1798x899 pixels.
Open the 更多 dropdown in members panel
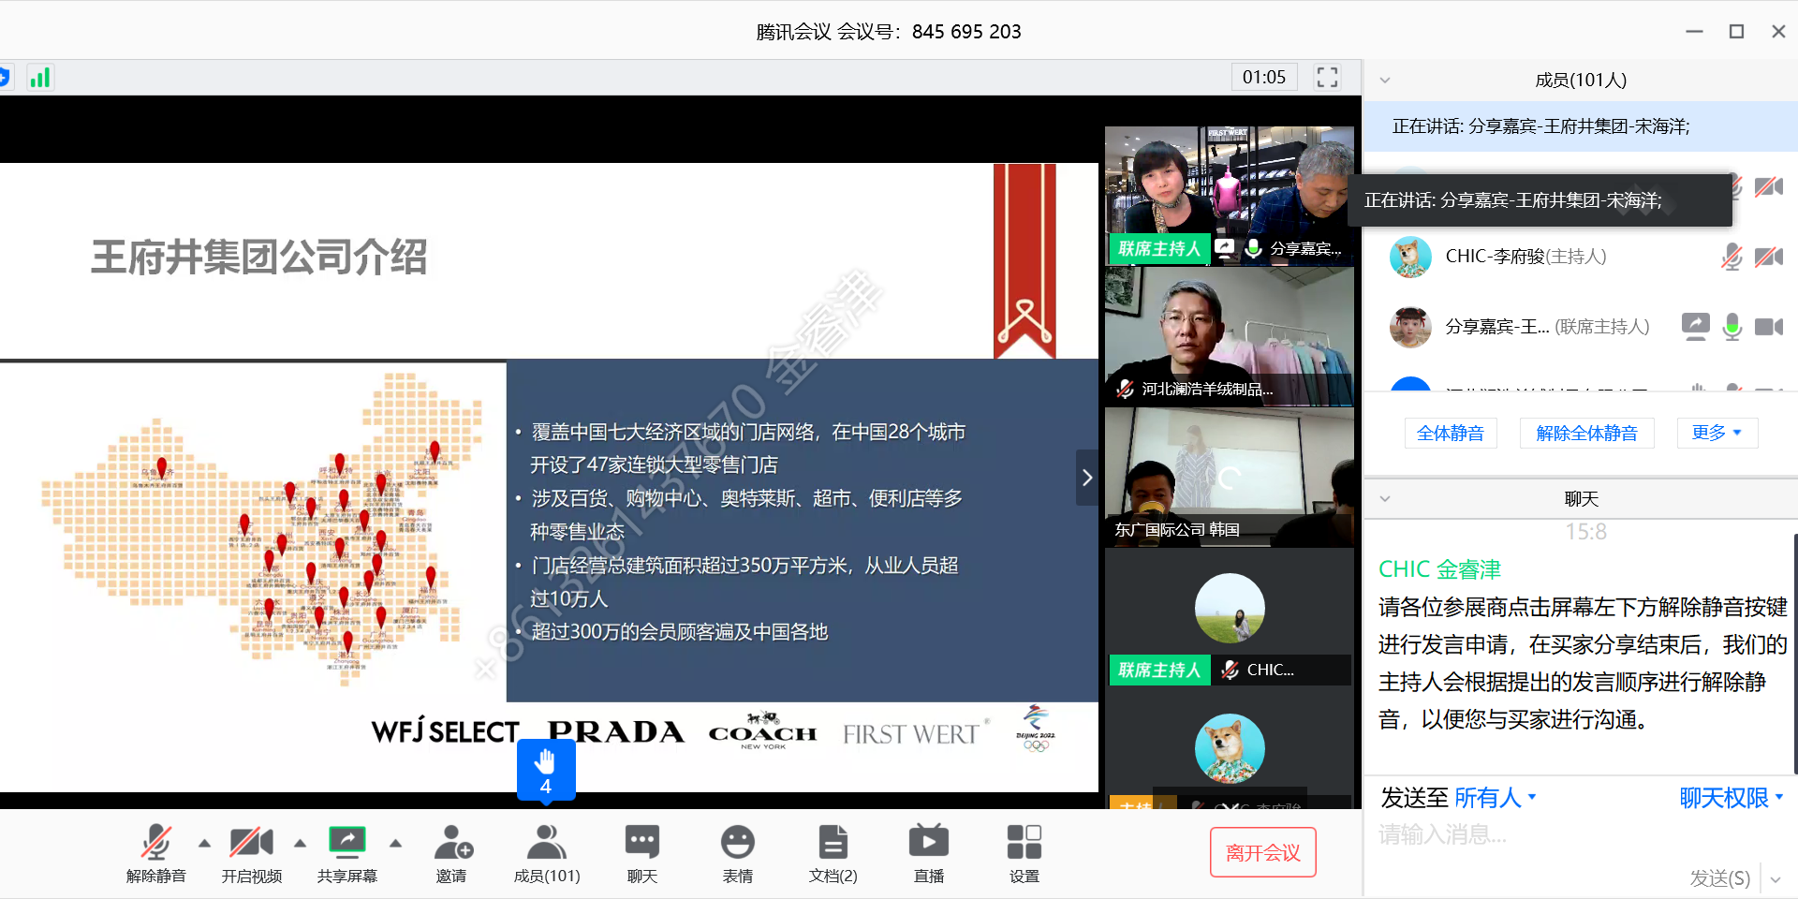coord(1717,433)
